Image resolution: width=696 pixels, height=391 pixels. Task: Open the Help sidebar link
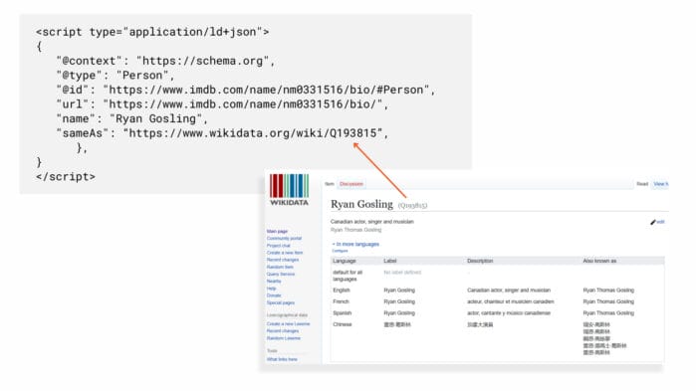coord(271,289)
